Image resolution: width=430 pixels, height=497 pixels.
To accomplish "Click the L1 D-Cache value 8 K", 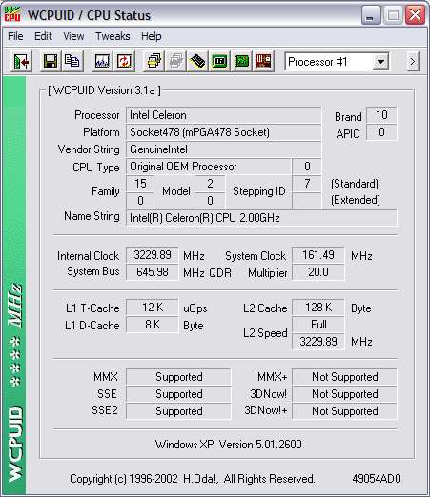I will tap(153, 325).
